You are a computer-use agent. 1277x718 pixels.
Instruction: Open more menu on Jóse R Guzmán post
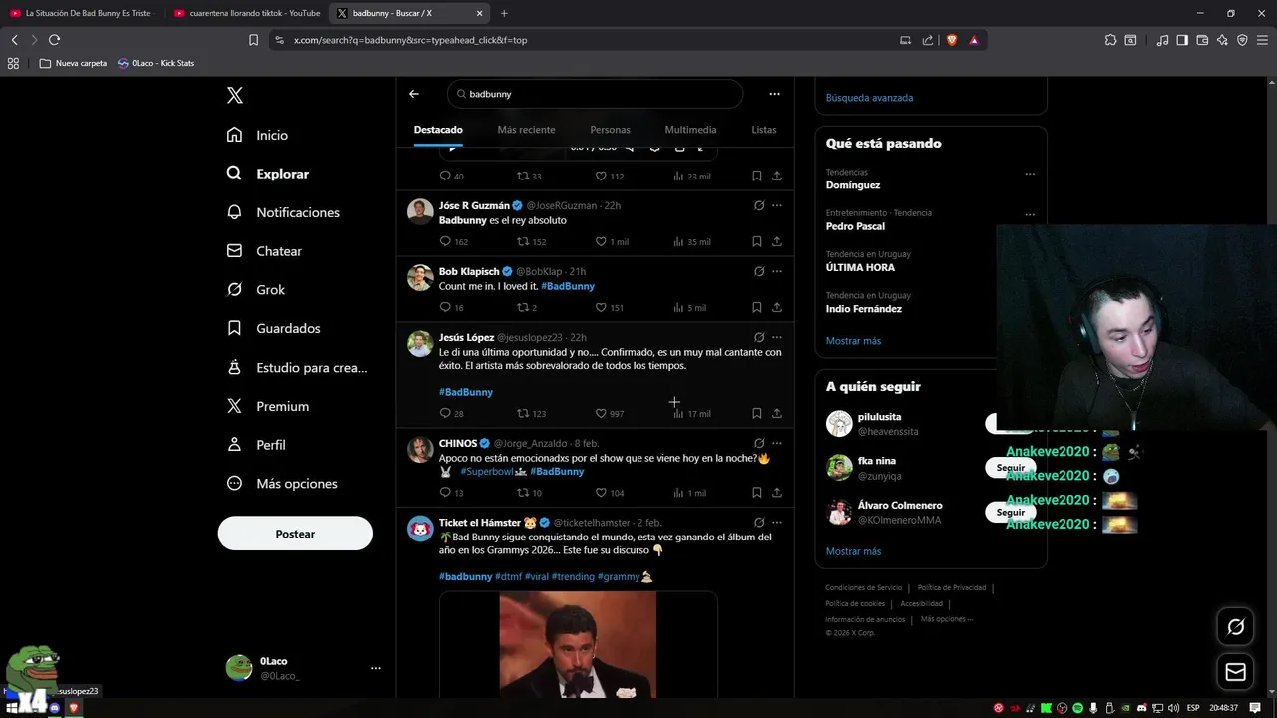pos(777,205)
